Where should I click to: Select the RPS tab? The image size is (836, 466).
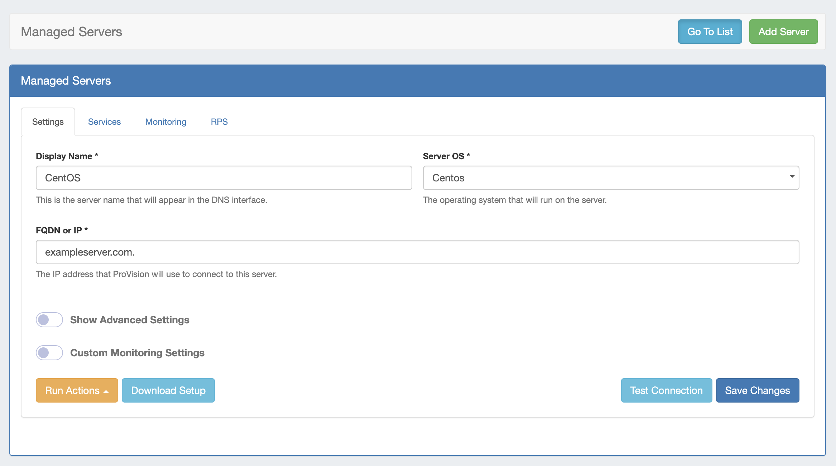pyautogui.click(x=219, y=122)
